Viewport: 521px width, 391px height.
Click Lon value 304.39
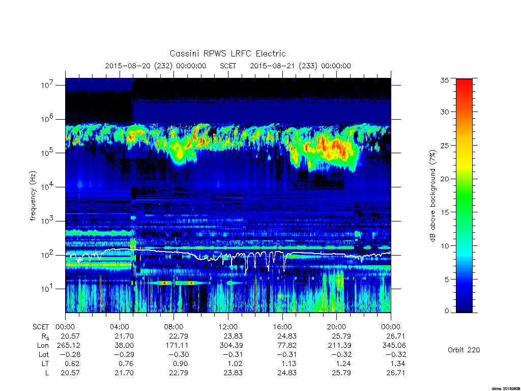231,346
